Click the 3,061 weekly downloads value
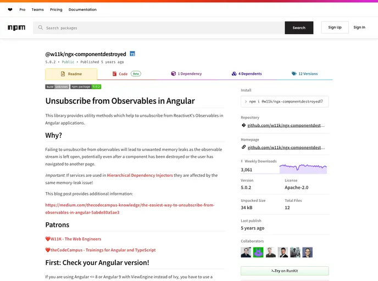 click(x=246, y=170)
